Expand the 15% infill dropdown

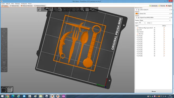point(142,23)
